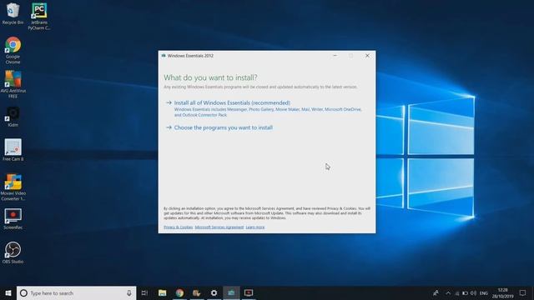This screenshot has height=300, width=534.
Task: Click the Windows Start button
Action: coord(8,292)
